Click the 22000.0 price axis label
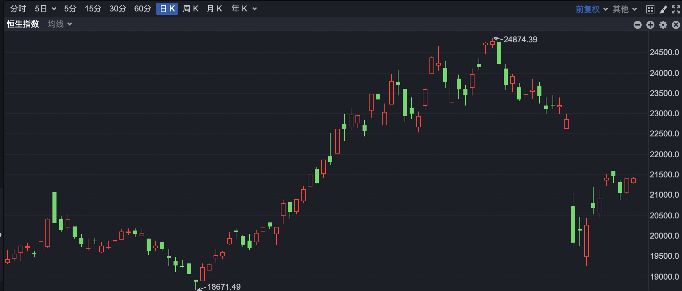 click(664, 155)
